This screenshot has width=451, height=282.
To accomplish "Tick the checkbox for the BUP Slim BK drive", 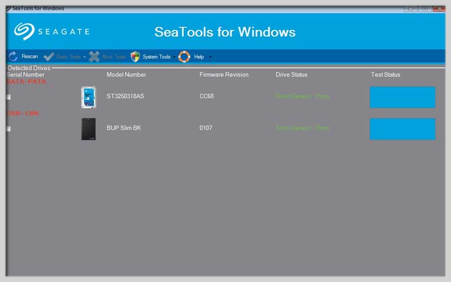I will point(8,129).
